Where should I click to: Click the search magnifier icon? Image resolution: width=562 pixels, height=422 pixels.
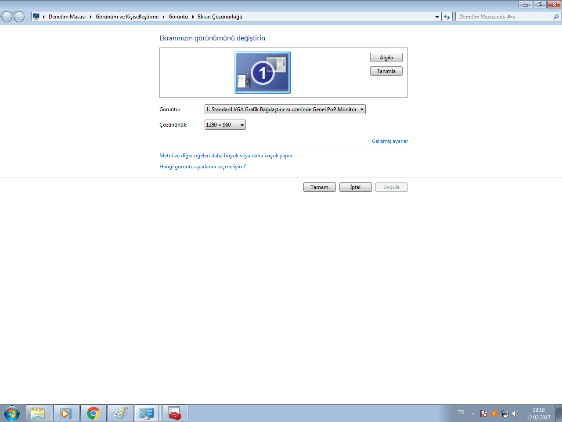click(556, 17)
